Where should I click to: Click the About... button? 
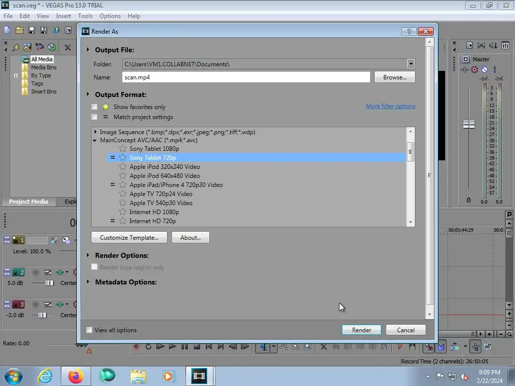(191, 237)
